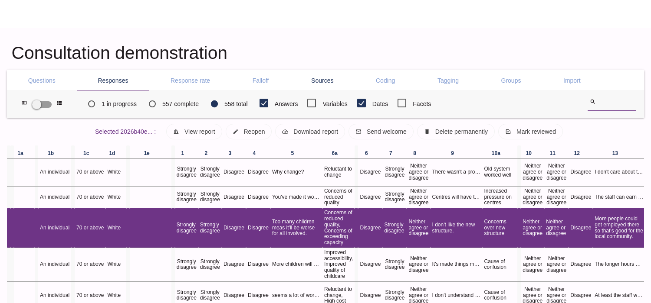Screen dimensions: 651x303
Task: Click the Mark reviewed button
Action: pos(530,132)
